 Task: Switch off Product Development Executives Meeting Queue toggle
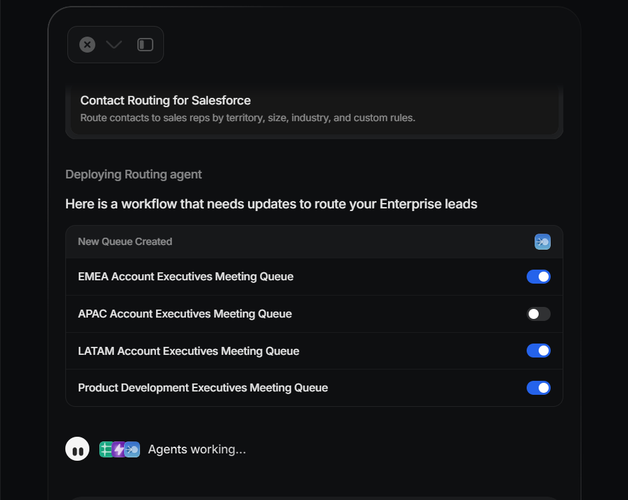click(538, 388)
